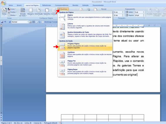Click the Página Par thumbnail icon
This screenshot has width=166, height=124.
tap(62, 63)
